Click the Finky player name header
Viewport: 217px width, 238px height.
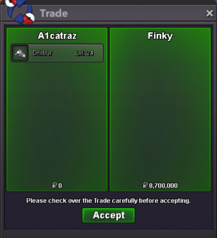pyautogui.click(x=160, y=36)
